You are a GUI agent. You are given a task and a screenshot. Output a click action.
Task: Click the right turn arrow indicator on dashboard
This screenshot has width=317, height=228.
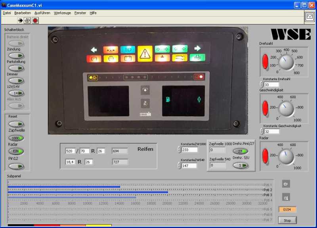click(197, 48)
